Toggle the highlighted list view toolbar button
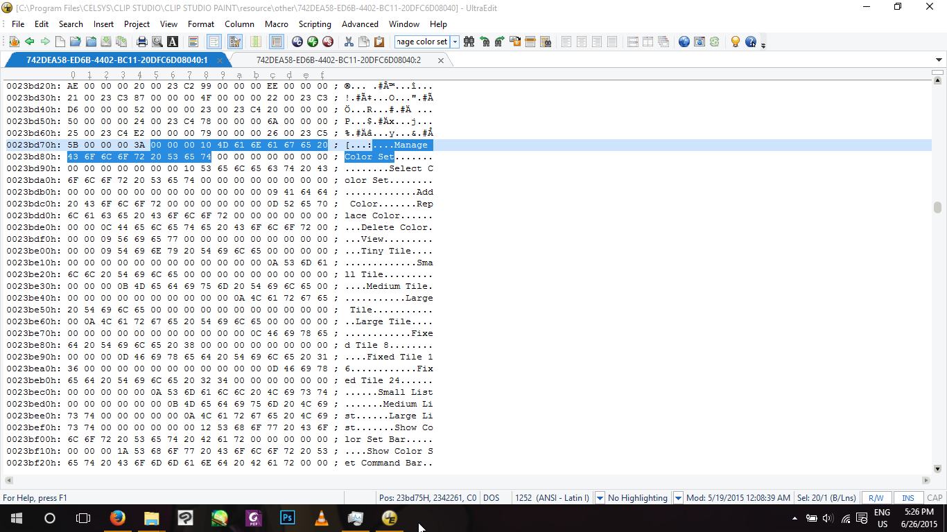 [x=276, y=42]
